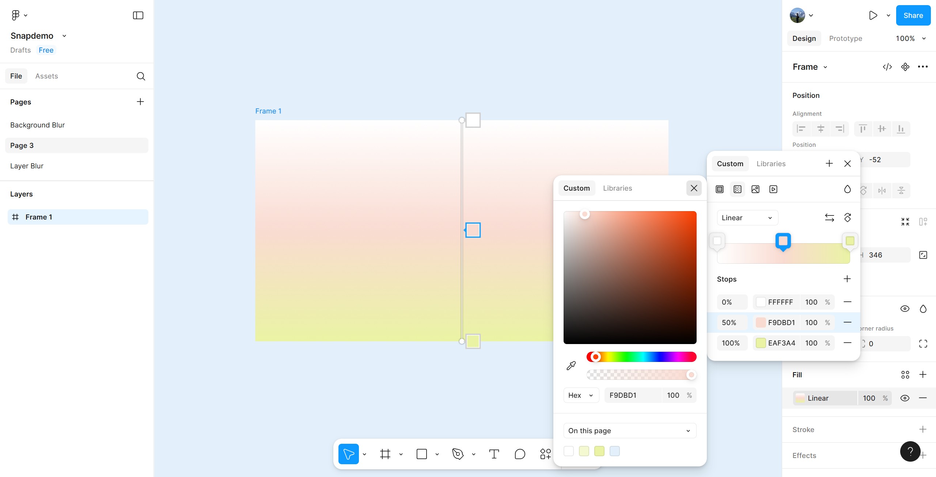Select the Rectangle shape tool
936x477 pixels.
(x=421, y=454)
